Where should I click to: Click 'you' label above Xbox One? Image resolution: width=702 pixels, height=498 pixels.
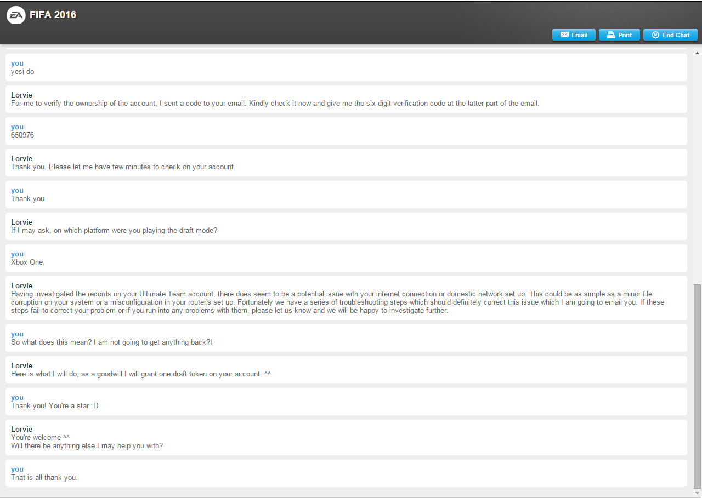pos(18,254)
